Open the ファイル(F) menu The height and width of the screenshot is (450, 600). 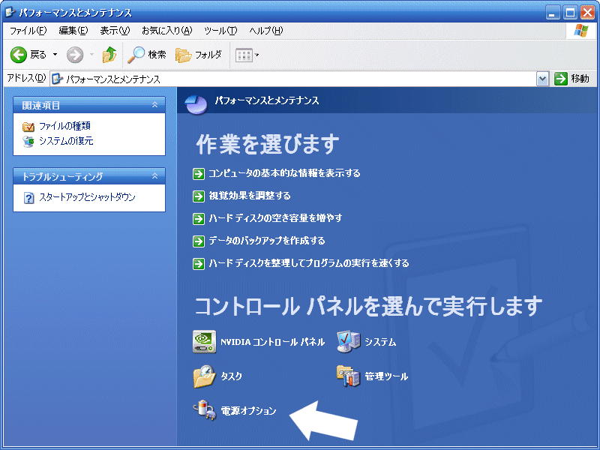point(28,31)
